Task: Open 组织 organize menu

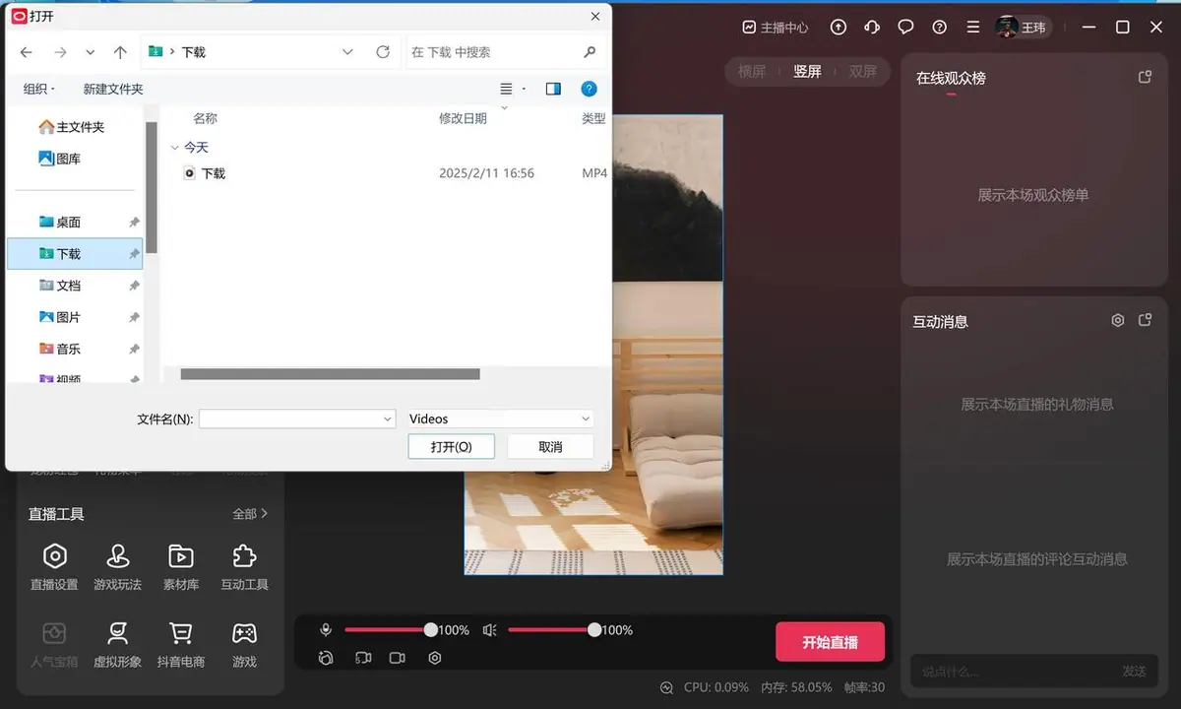Action: click(39, 89)
